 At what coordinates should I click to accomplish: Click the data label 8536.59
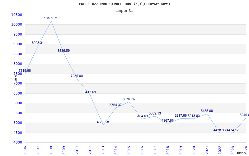[63, 51]
